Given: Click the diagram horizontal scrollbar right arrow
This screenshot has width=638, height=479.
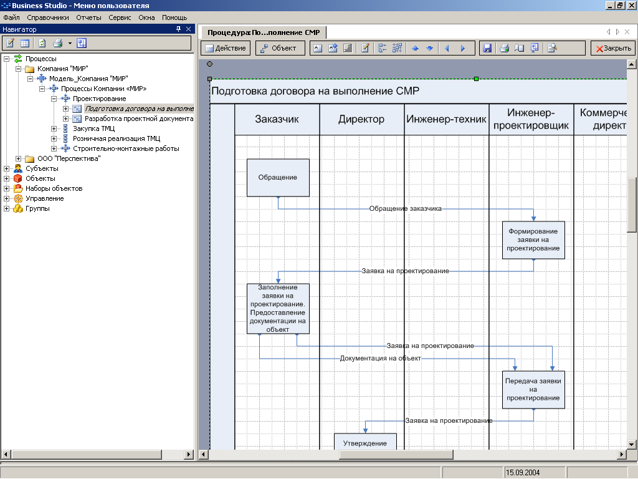Looking at the screenshot, I should (x=621, y=454).
